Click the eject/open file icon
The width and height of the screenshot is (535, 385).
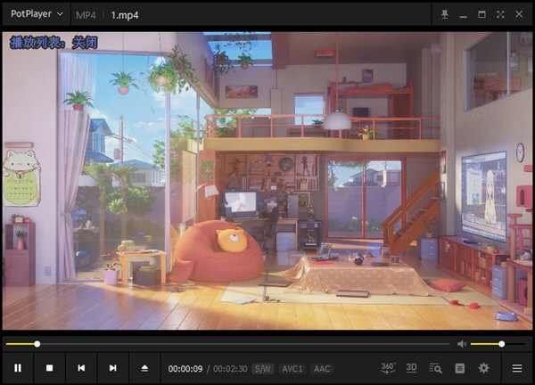tap(144, 367)
